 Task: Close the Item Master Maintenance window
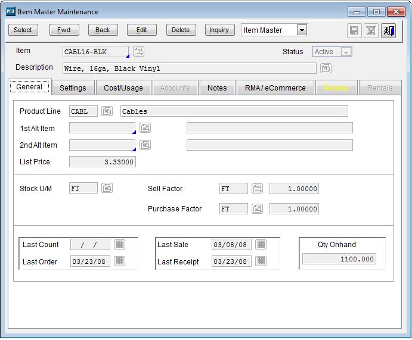[x=396, y=12]
